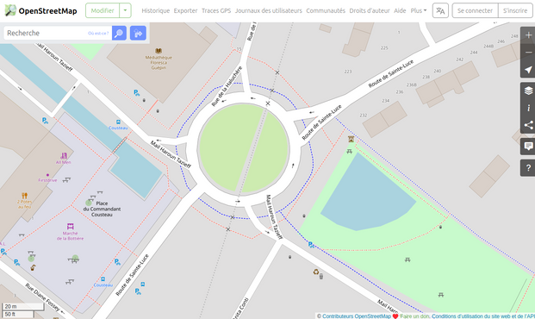Viewport: 535px width, 319px height.
Task: Open the map key info icon
Action: (x=528, y=108)
